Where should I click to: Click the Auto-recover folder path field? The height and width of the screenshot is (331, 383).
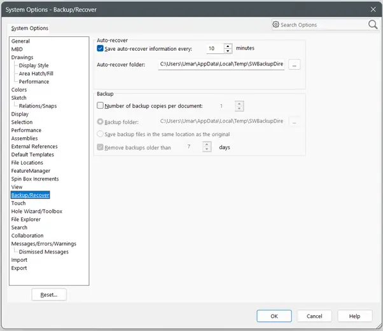tap(221, 64)
